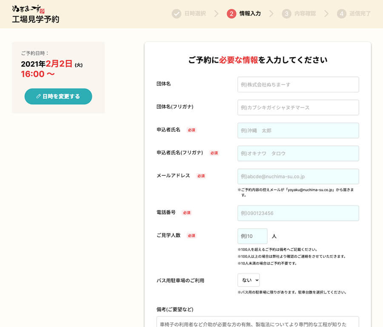Screen dimensions: 383x327
Task: Focus the 団体名(フリガナ) input field
Action: [298, 107]
